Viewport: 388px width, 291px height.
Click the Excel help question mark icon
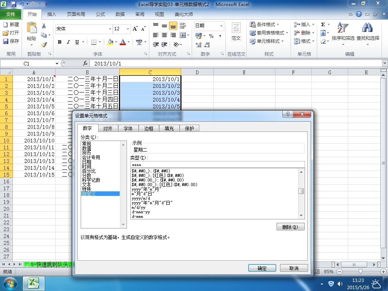tap(359, 14)
